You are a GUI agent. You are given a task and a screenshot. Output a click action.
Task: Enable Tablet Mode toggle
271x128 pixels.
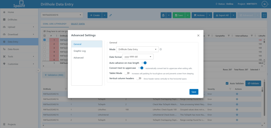127,73
